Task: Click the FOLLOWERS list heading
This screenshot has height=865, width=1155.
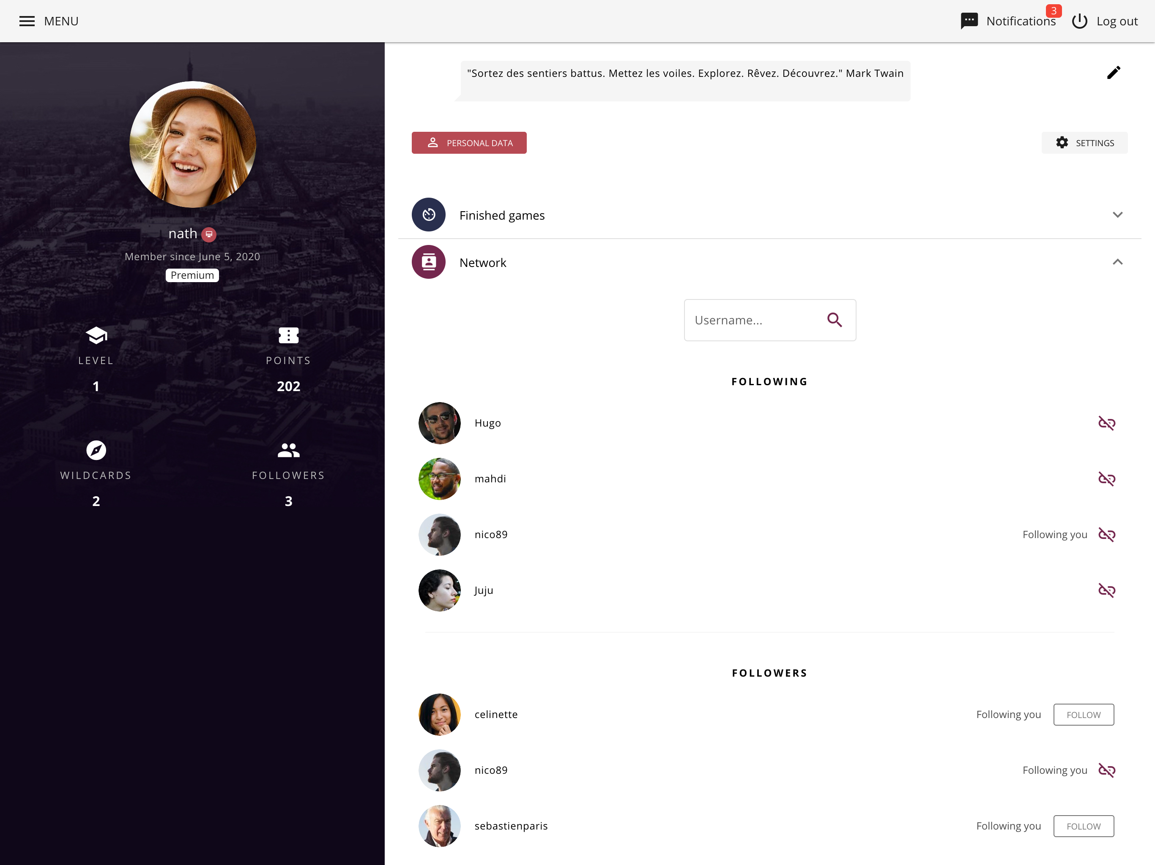Action: click(x=770, y=674)
